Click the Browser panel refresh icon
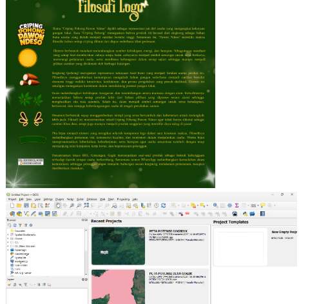The image size is (319, 304). tap(15, 225)
